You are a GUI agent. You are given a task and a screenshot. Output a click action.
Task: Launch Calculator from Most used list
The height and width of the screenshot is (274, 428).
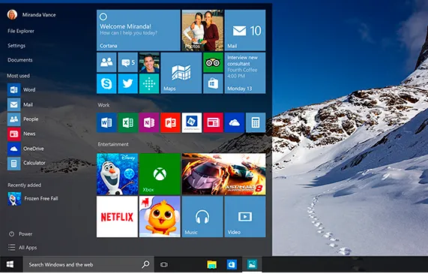pos(26,163)
